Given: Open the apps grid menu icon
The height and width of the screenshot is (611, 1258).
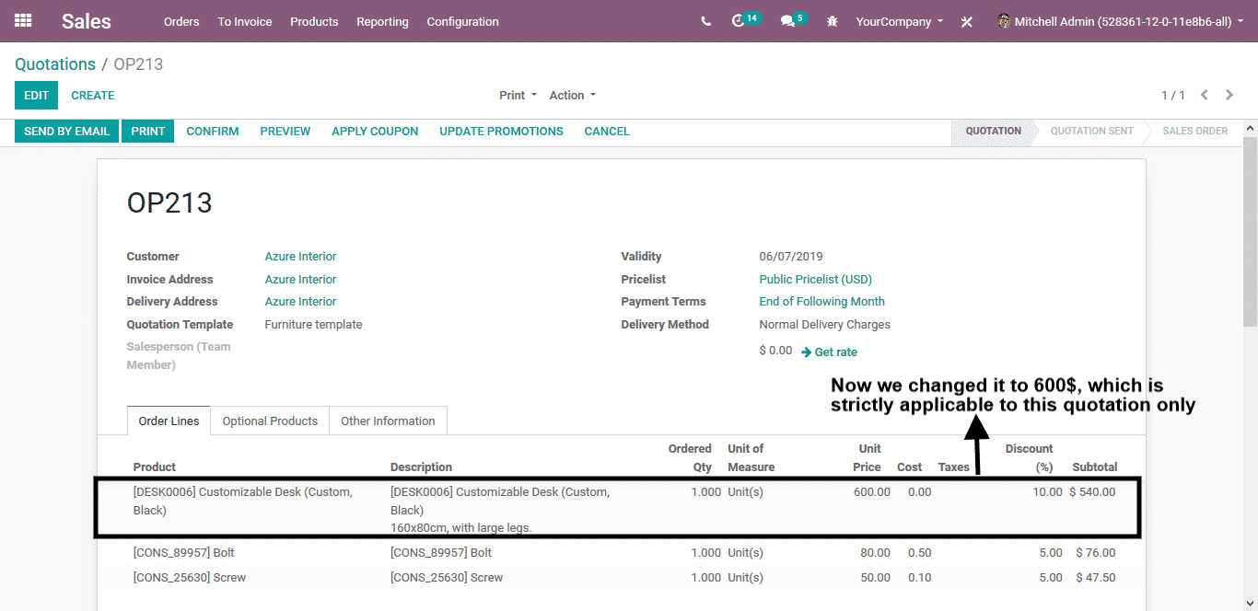Looking at the screenshot, I should click(x=23, y=20).
